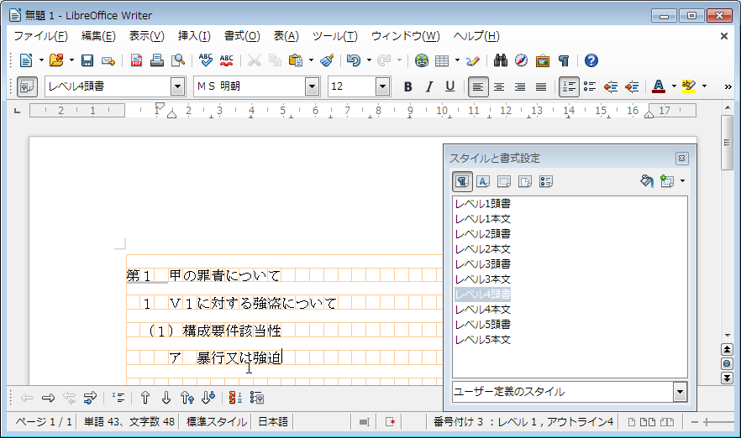Toggle bold formatting
741x438 pixels.
coord(407,86)
